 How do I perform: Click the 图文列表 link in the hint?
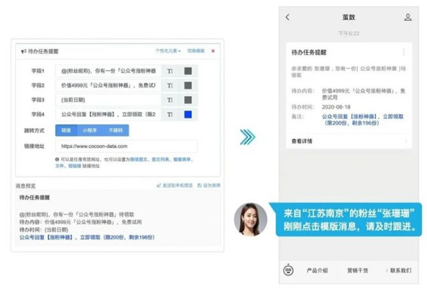(x=160, y=160)
